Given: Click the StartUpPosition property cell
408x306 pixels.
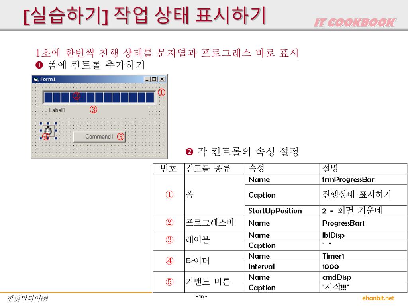Looking at the screenshot, I should [x=282, y=210].
